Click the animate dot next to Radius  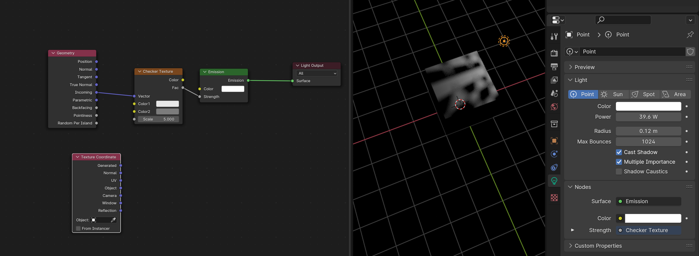click(x=686, y=131)
